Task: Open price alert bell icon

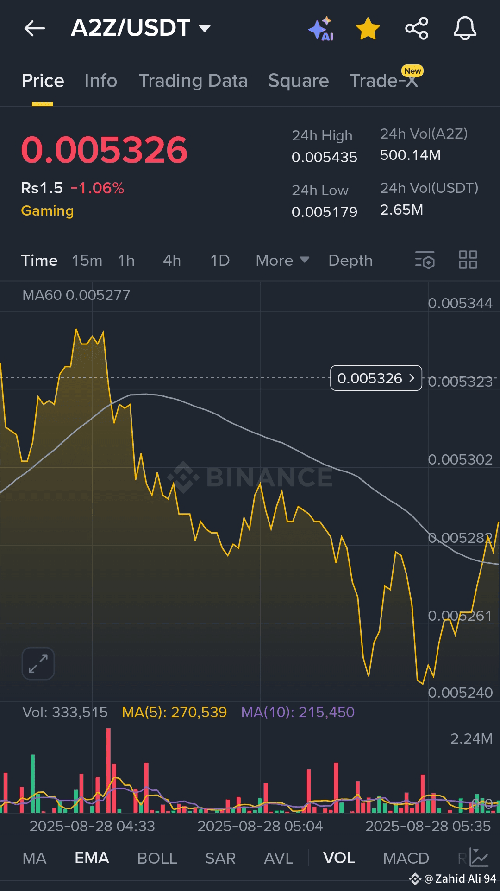Action: [x=465, y=28]
